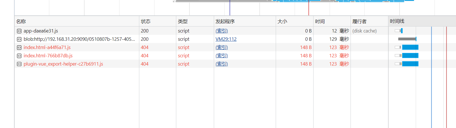Screen dimensions: 456x128
Task: Open (索引) initiator link for index.html-a44f6a71.js
Action: point(222,47)
